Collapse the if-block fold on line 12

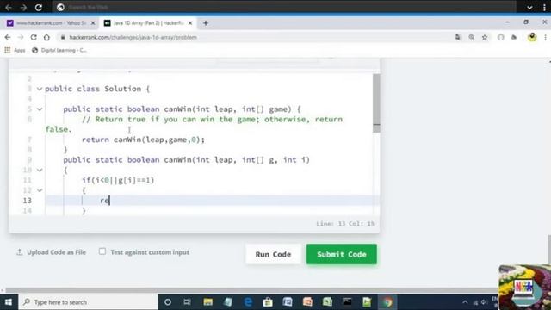(40, 190)
